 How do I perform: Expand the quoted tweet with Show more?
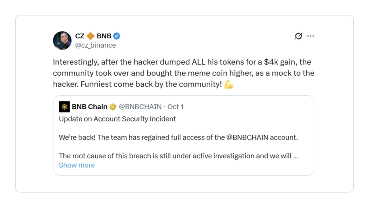tap(77, 165)
